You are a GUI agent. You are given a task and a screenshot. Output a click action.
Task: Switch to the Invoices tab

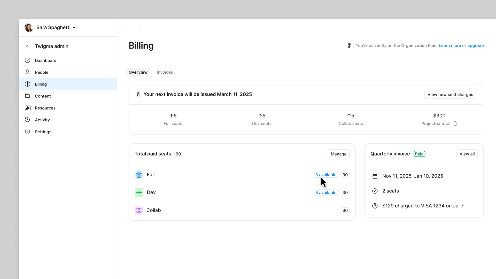point(165,72)
